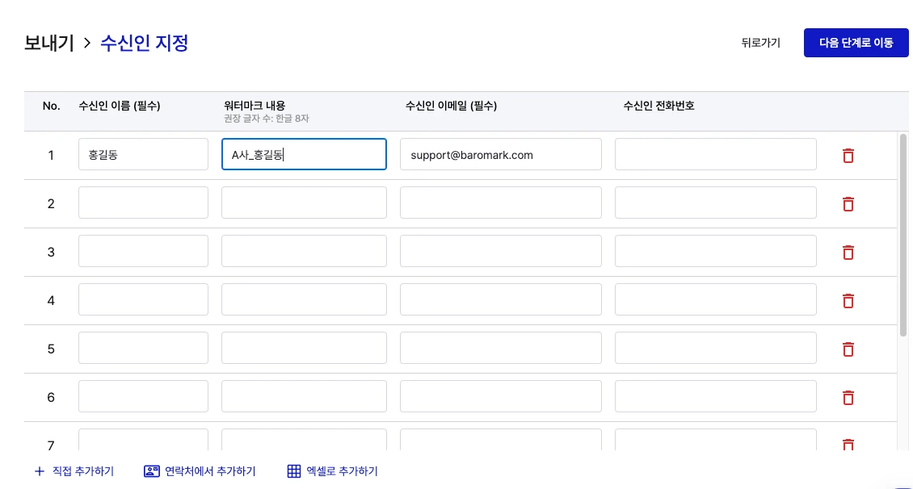Click the 워터마크 내용 column header
Viewport: 913px width, 489px height.
[x=255, y=106]
